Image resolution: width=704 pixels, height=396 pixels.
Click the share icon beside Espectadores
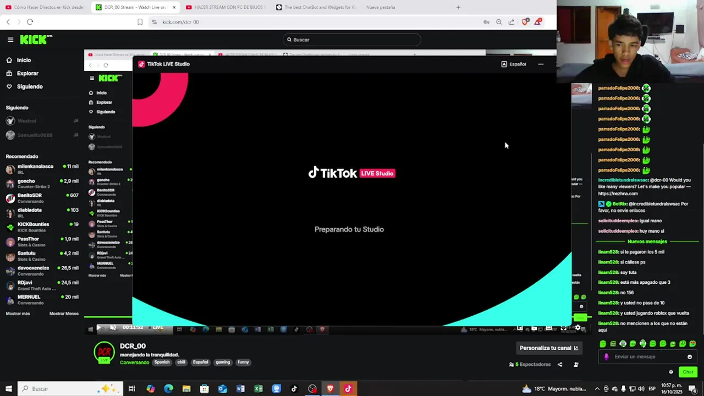pos(560,364)
